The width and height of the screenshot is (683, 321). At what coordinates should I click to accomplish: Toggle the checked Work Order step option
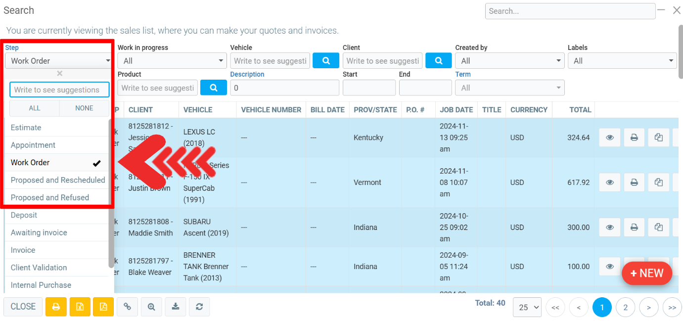click(57, 163)
